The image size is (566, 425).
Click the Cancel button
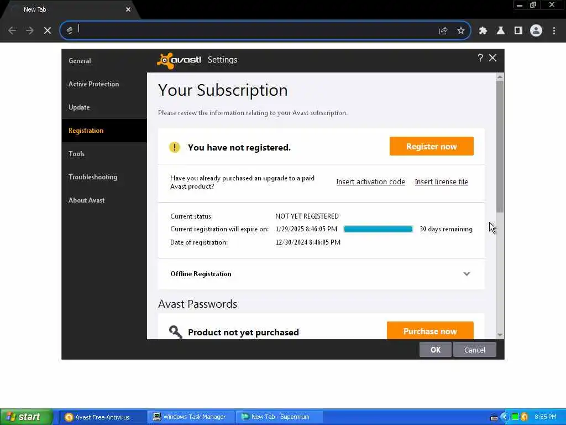click(475, 350)
